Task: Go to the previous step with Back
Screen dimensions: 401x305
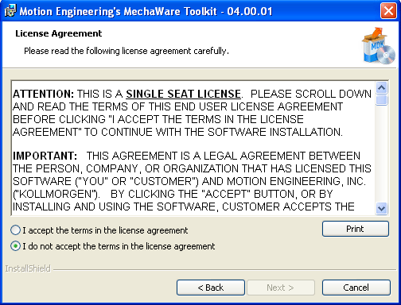Action: (x=211, y=288)
